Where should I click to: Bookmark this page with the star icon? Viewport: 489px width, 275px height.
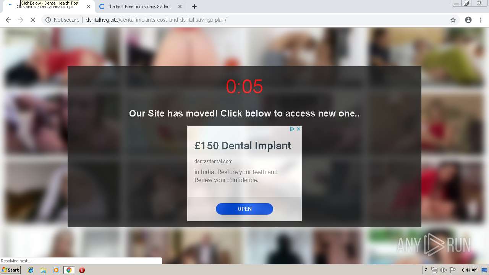point(453,20)
